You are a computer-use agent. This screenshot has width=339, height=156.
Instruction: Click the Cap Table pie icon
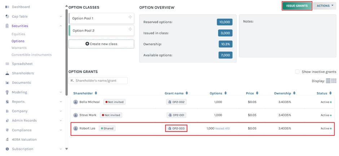tap(7, 17)
